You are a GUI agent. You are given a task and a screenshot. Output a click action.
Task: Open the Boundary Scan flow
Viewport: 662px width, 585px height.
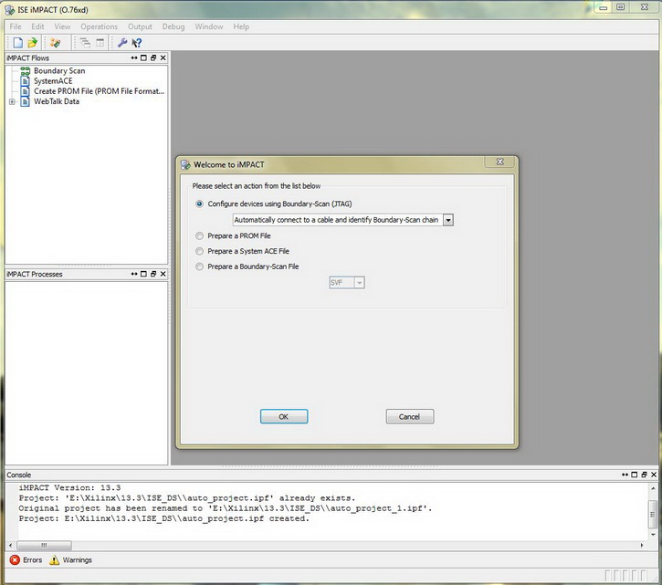58,70
